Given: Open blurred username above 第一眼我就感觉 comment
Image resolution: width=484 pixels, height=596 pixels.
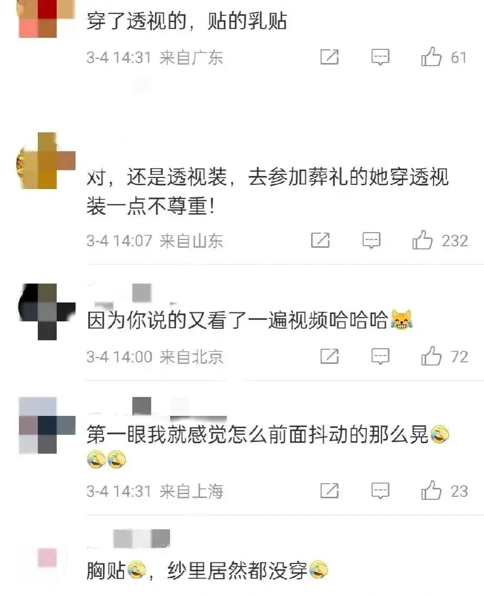Looking at the screenshot, I should click(x=156, y=408).
